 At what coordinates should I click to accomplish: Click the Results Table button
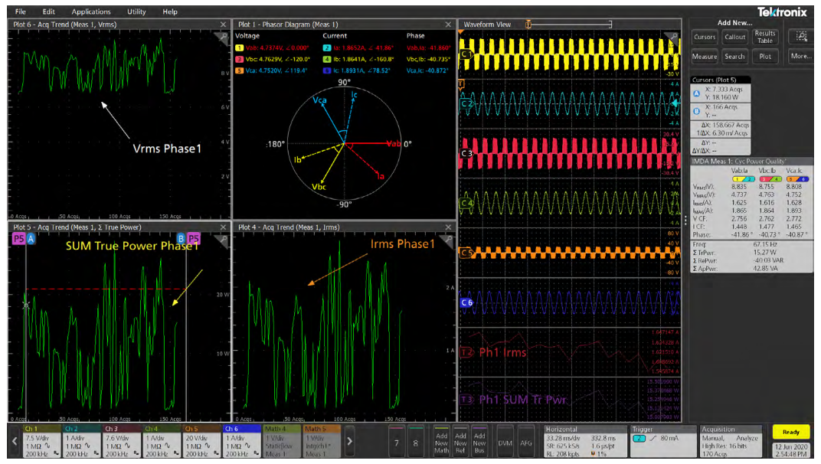[764, 37]
